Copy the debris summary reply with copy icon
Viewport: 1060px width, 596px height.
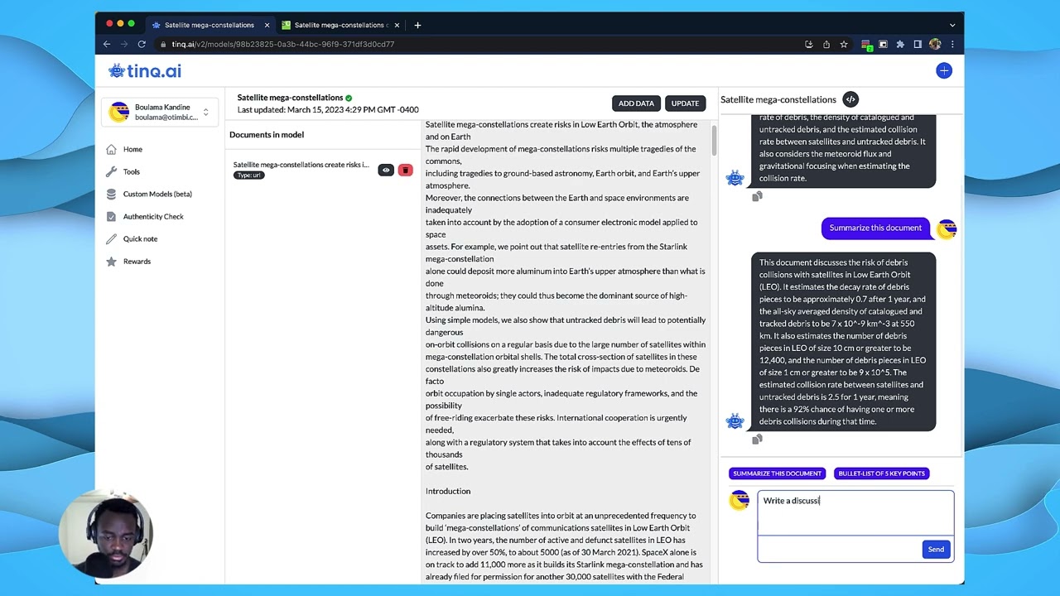[x=757, y=440]
